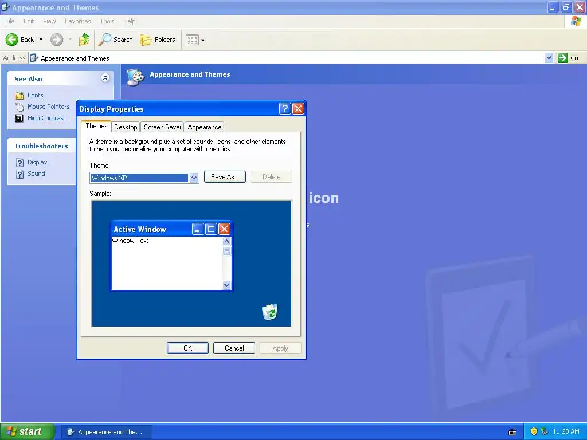This screenshot has width=587, height=440.
Task: Click the Appearance and Themes palette icon
Action: (x=135, y=77)
